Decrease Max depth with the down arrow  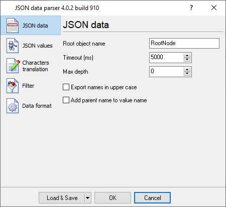point(187,74)
